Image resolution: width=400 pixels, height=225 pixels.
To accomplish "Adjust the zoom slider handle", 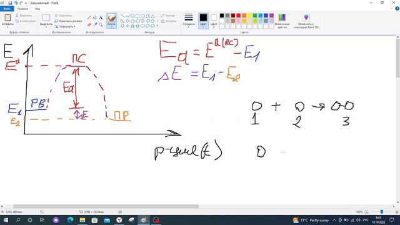I will tap(382, 212).
